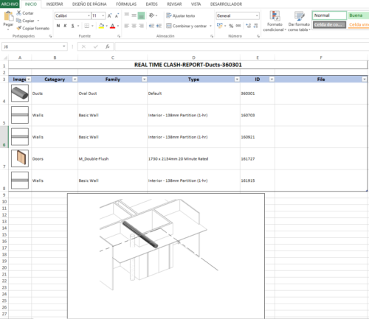This screenshot has width=369, height=319.
Task: Increase font size with larger A
Action: pyautogui.click(x=109, y=15)
